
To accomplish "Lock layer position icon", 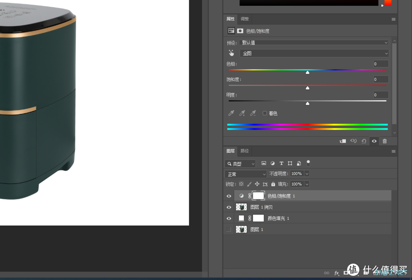I will (257, 184).
